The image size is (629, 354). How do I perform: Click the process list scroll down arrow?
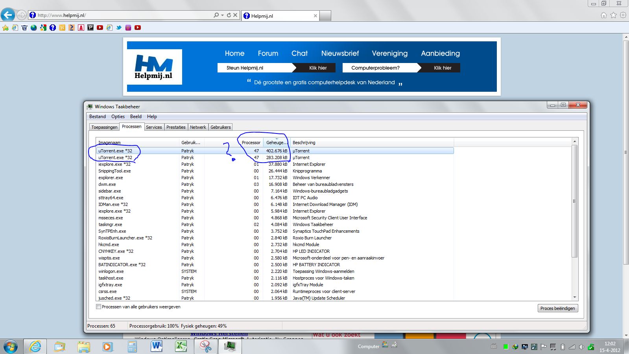575,297
